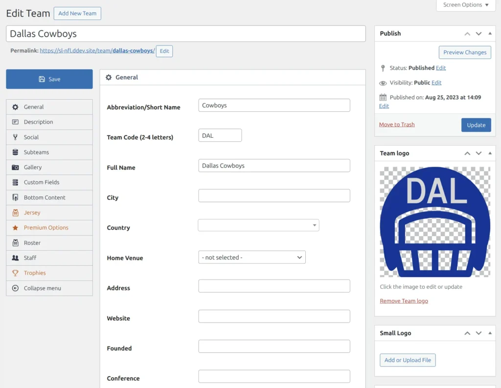The height and width of the screenshot is (388, 501).
Task: Click the Full Name input field
Action: coord(274,166)
